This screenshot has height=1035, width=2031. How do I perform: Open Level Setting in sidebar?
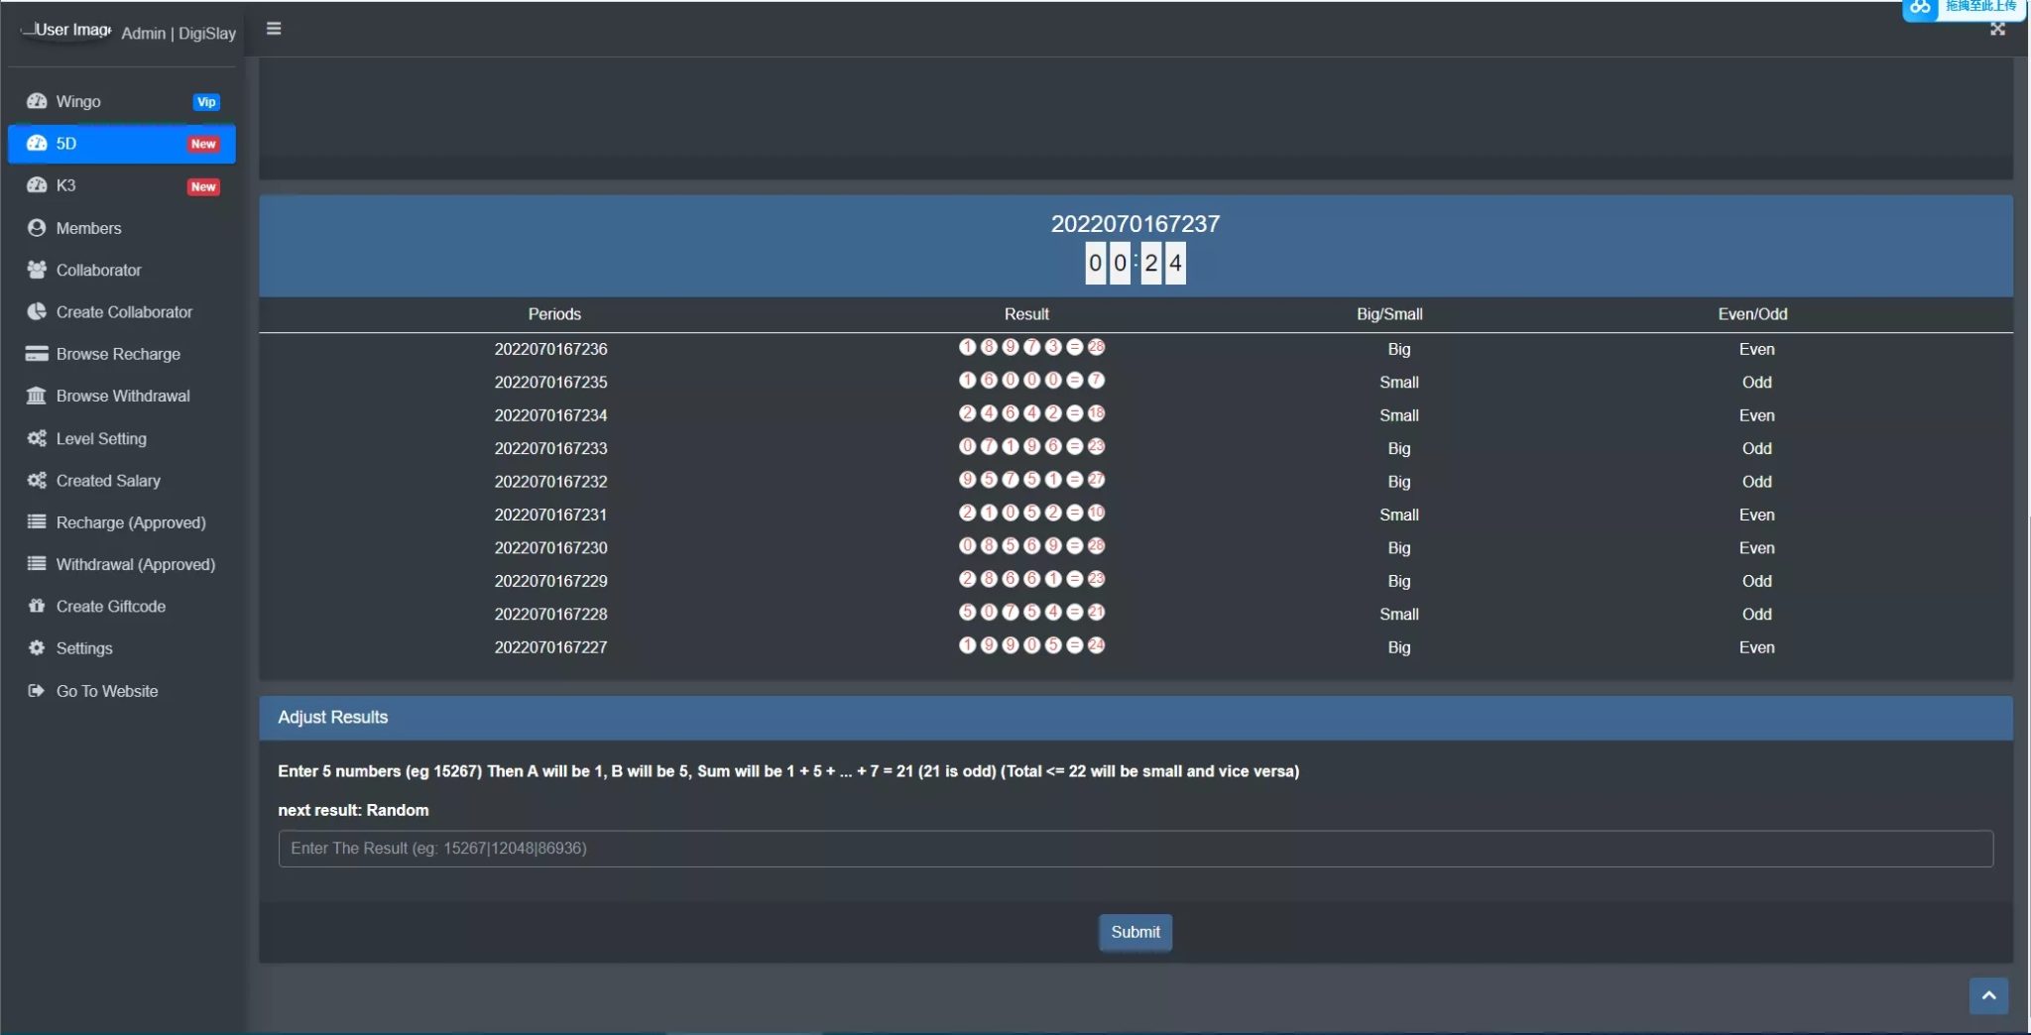point(101,438)
